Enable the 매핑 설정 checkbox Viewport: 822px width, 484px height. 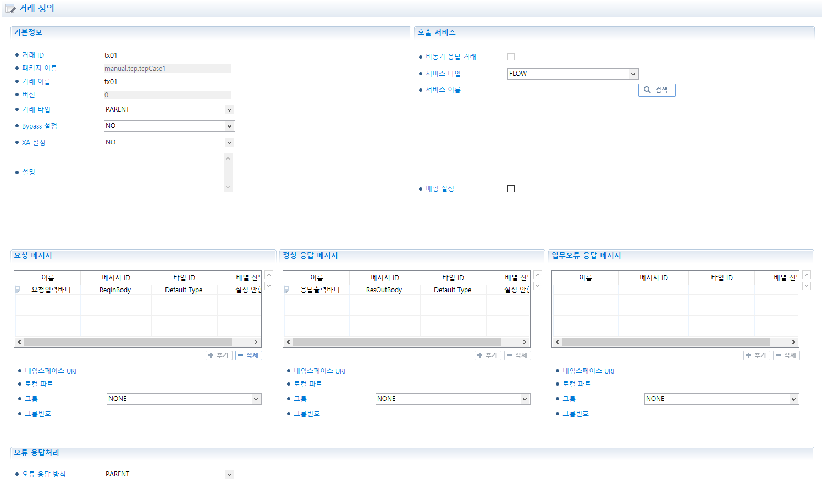(511, 189)
